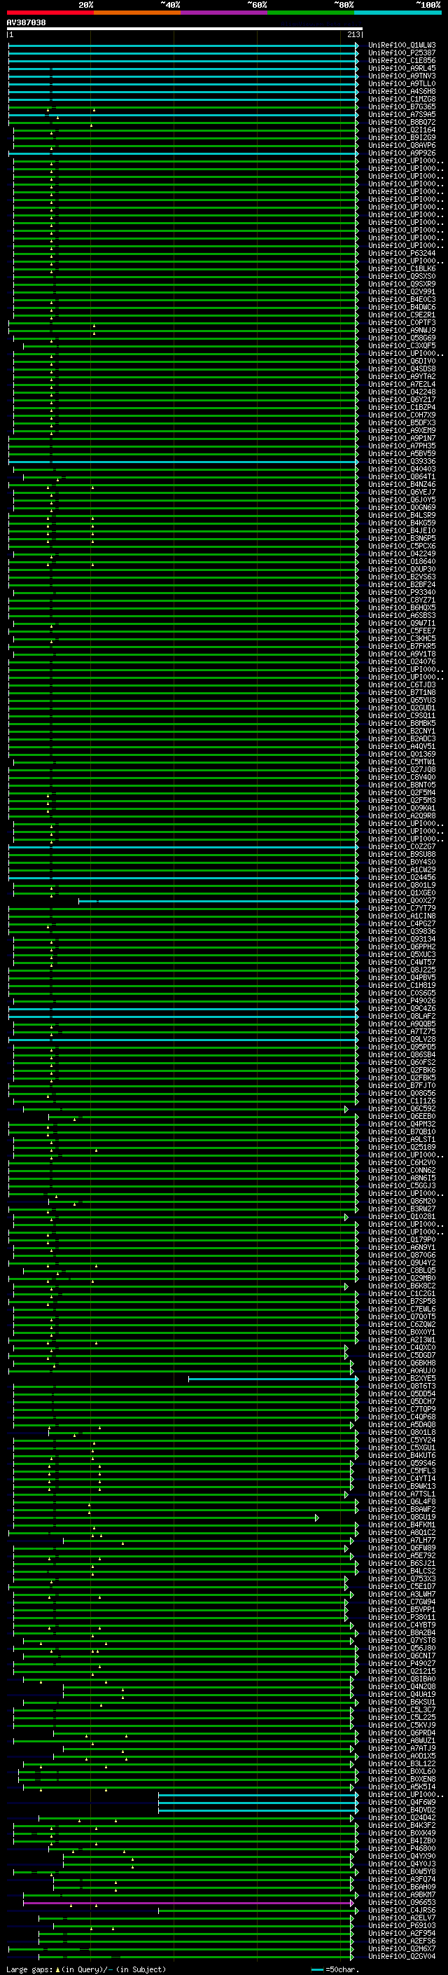Select UniRef100_Q93134 in the hit list
448x1975 pixels.
(401, 938)
